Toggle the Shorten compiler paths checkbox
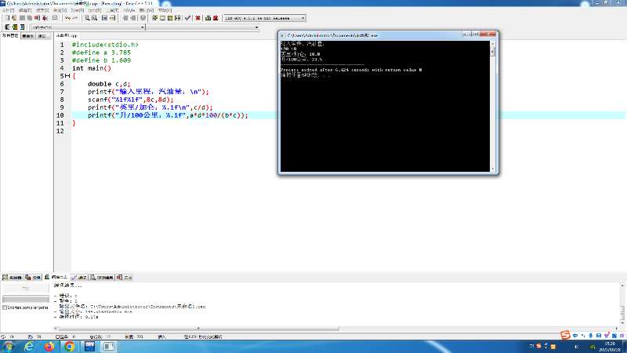The height and width of the screenshot is (353, 627). [5, 308]
